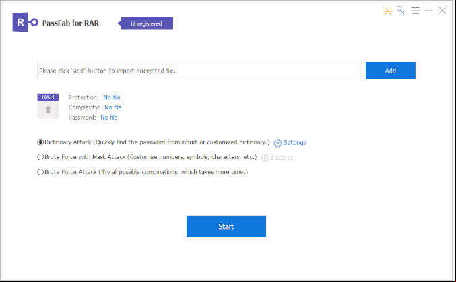Click the Mask Attack settings gear icon
This screenshot has width=456, height=282.
pos(265,158)
